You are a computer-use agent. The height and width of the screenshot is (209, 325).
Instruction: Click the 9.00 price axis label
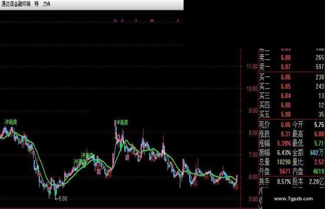pos(253,111)
